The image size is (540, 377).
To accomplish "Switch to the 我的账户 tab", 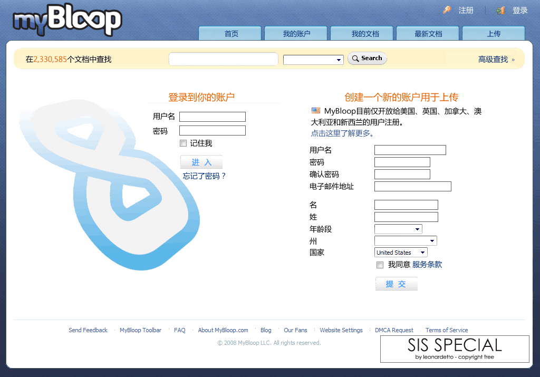I will pyautogui.click(x=296, y=33).
